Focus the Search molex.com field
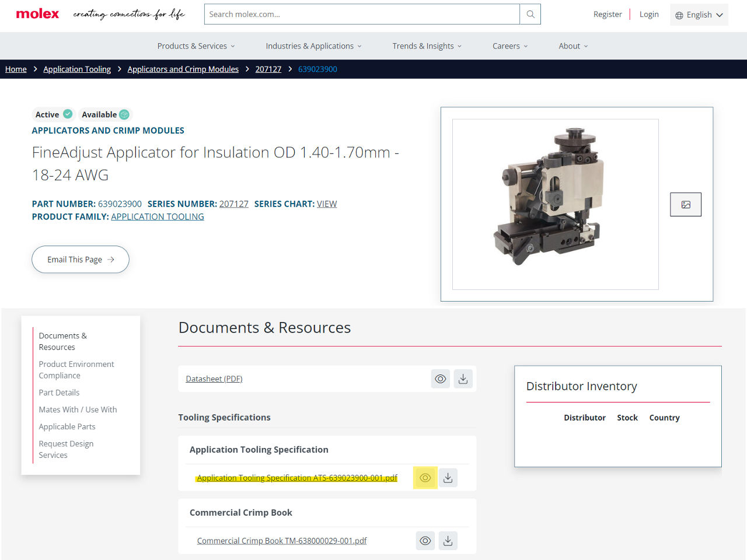 coord(362,14)
